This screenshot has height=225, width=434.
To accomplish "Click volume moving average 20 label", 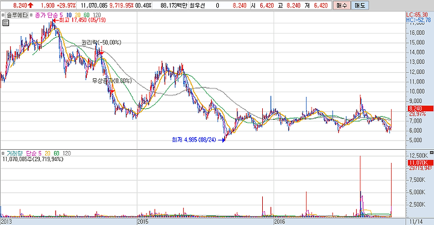I will pyautogui.click(x=48, y=153).
